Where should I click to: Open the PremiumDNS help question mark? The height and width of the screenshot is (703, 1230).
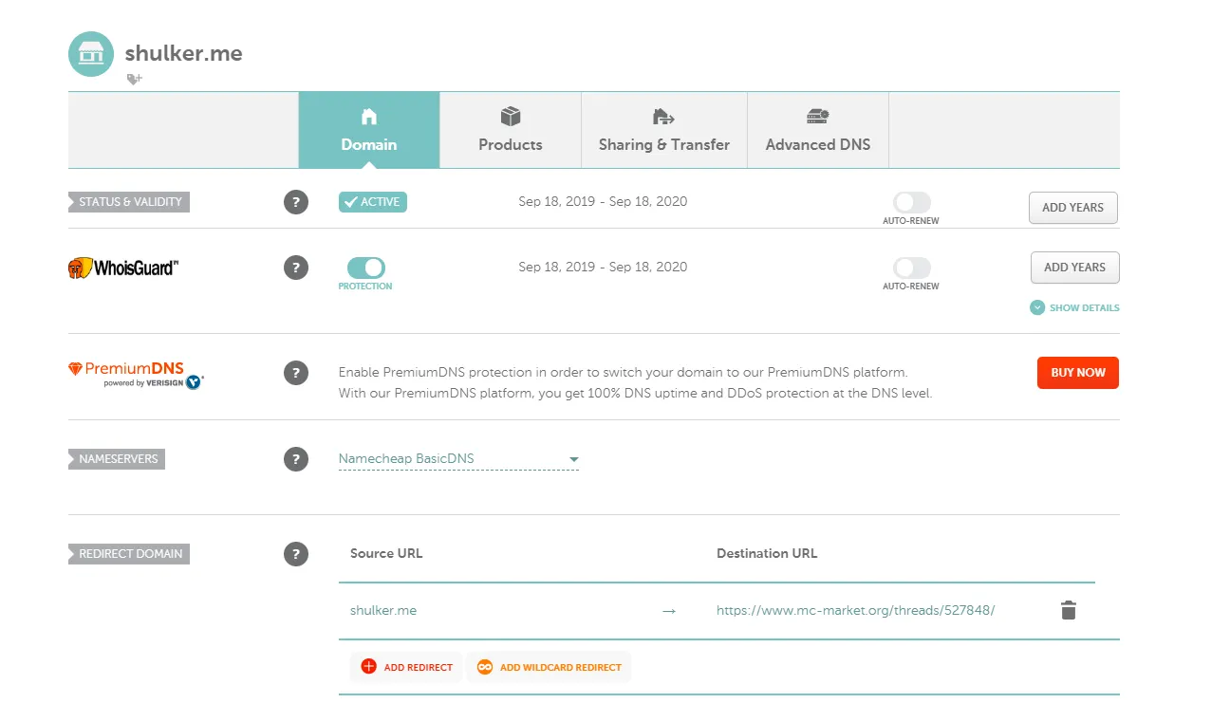pos(296,373)
